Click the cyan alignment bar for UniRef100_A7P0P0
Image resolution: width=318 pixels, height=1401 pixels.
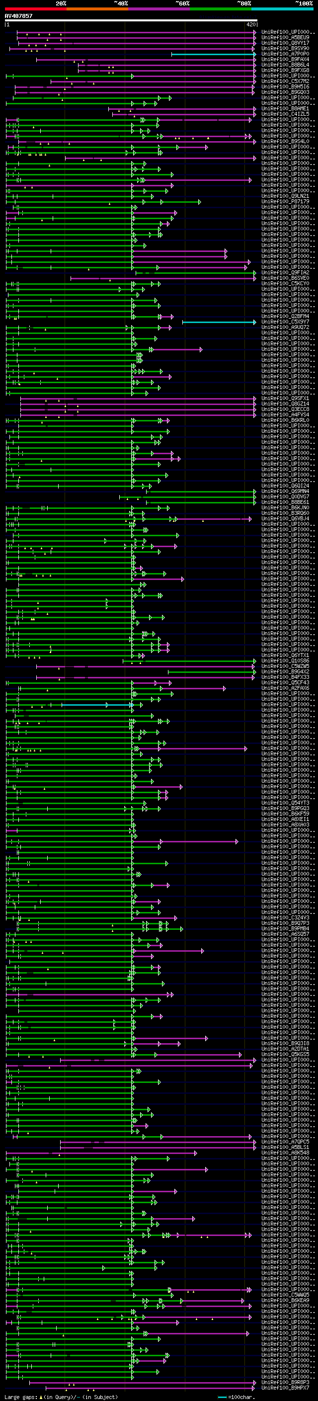[213, 54]
